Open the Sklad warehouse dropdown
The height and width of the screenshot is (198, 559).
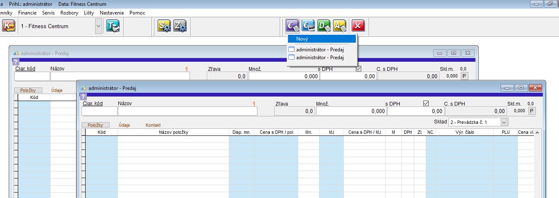504,122
